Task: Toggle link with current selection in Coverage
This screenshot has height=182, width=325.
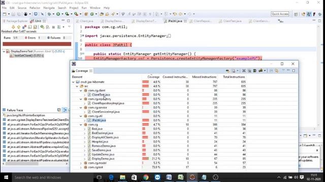Action: (x=276, y=71)
